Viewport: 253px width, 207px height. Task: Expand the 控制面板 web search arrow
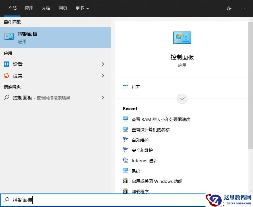103,98
